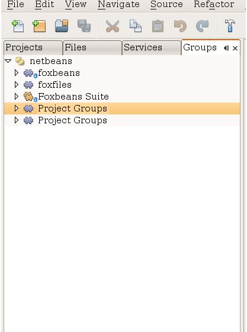Expand the foxbeans tree node
247x332 pixels.
point(16,73)
